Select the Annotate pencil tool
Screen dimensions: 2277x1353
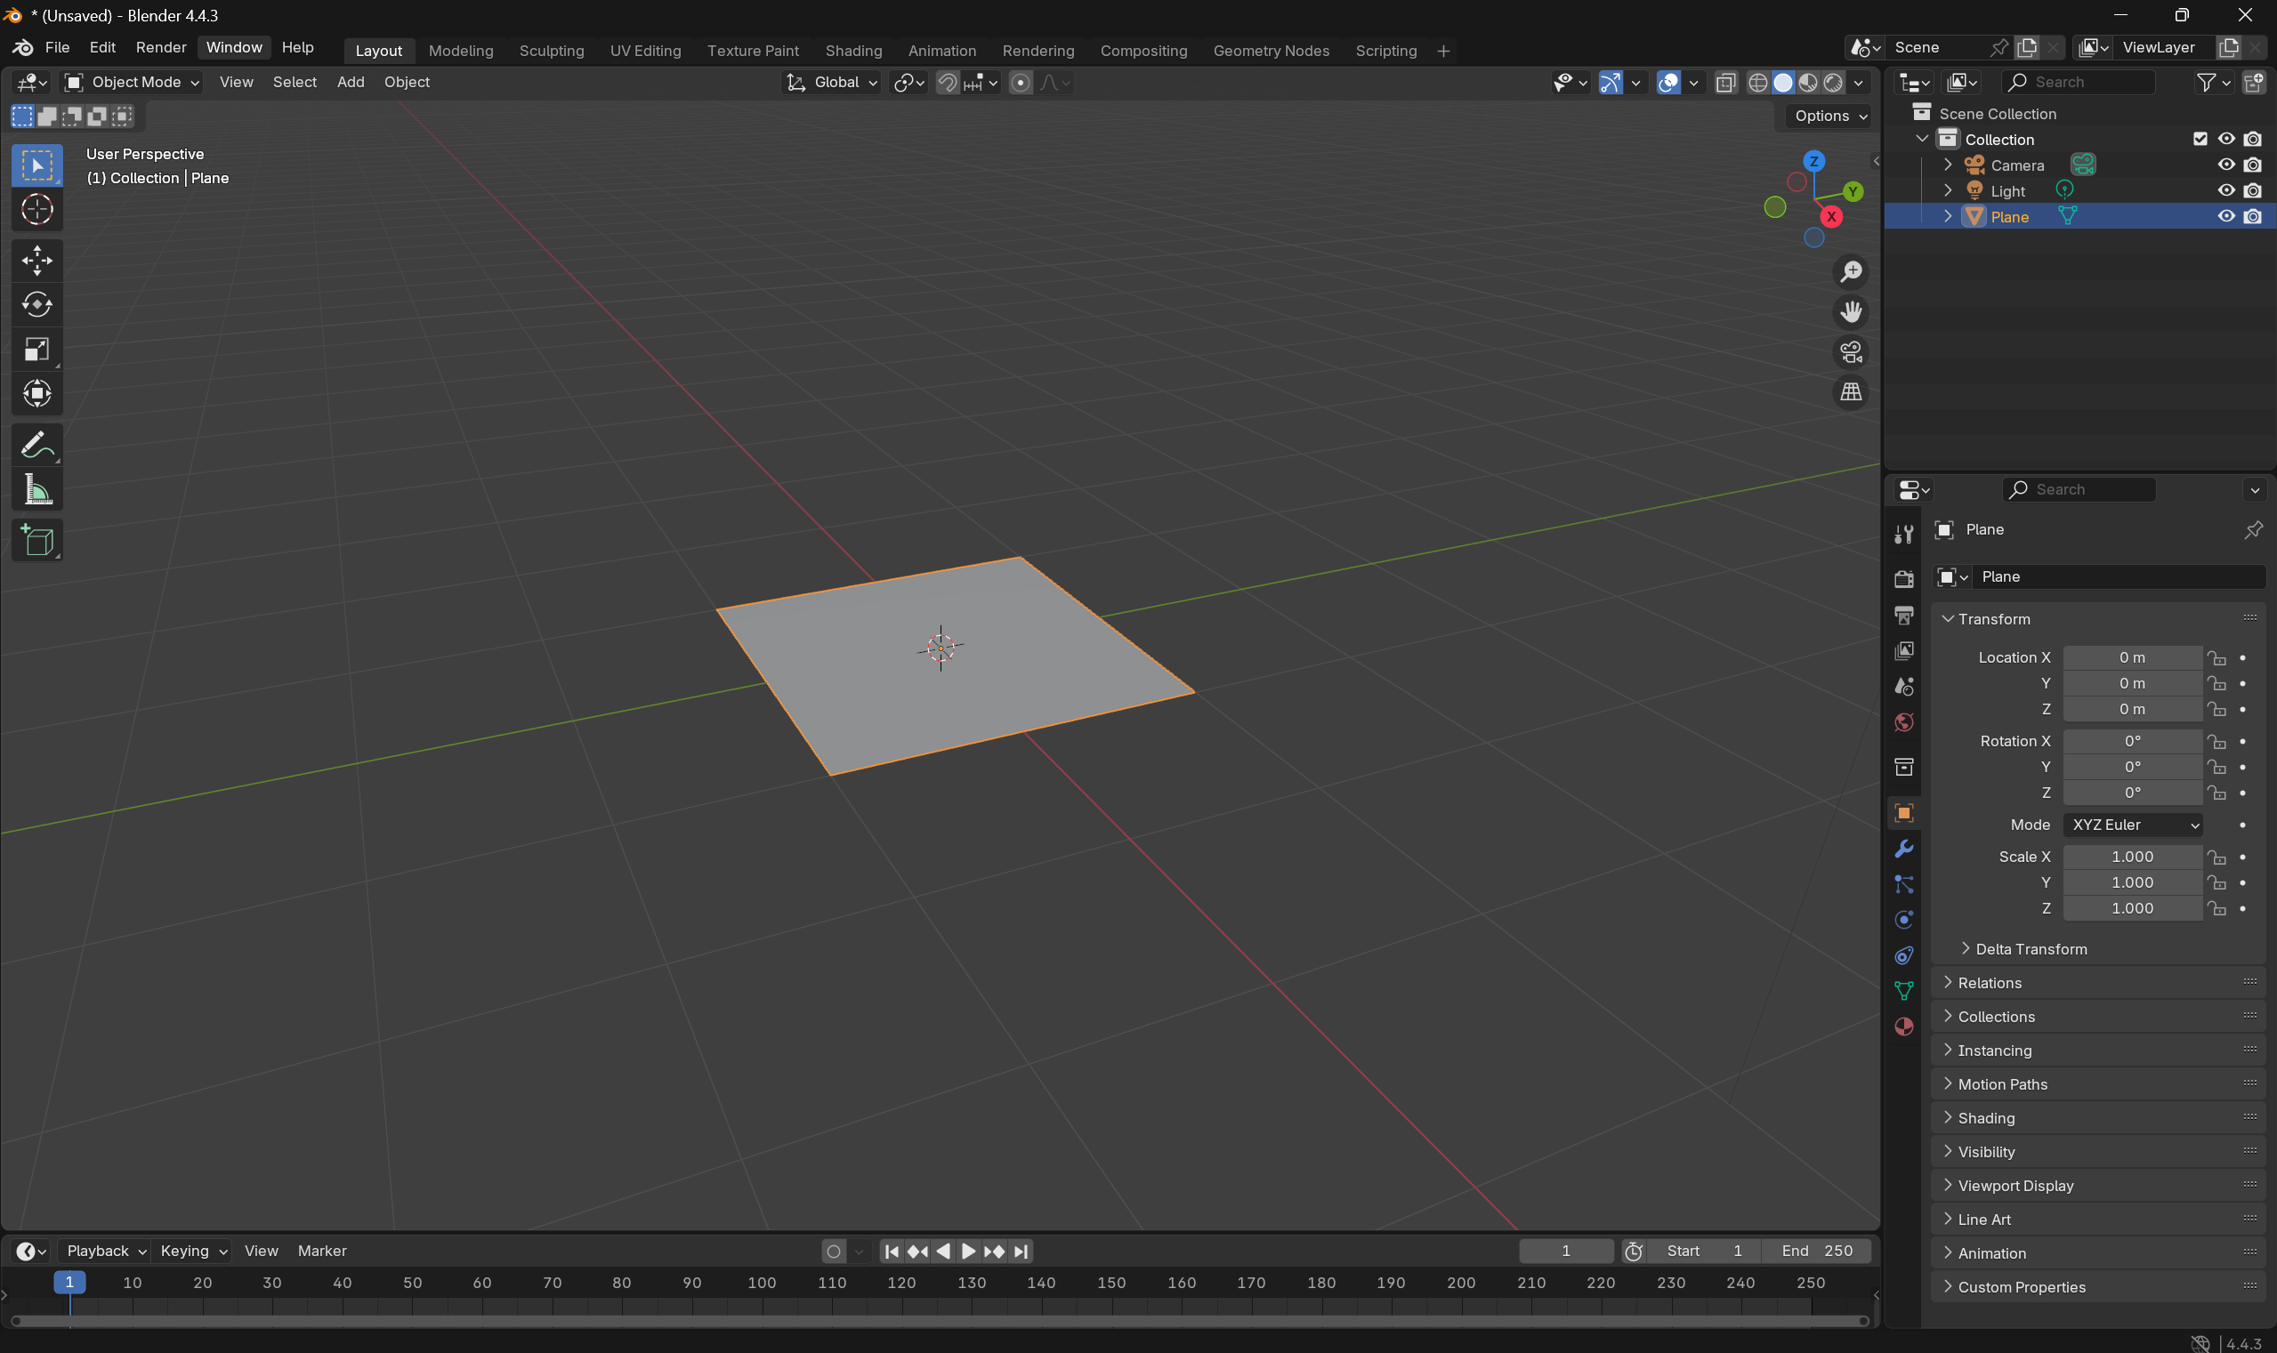(x=36, y=445)
